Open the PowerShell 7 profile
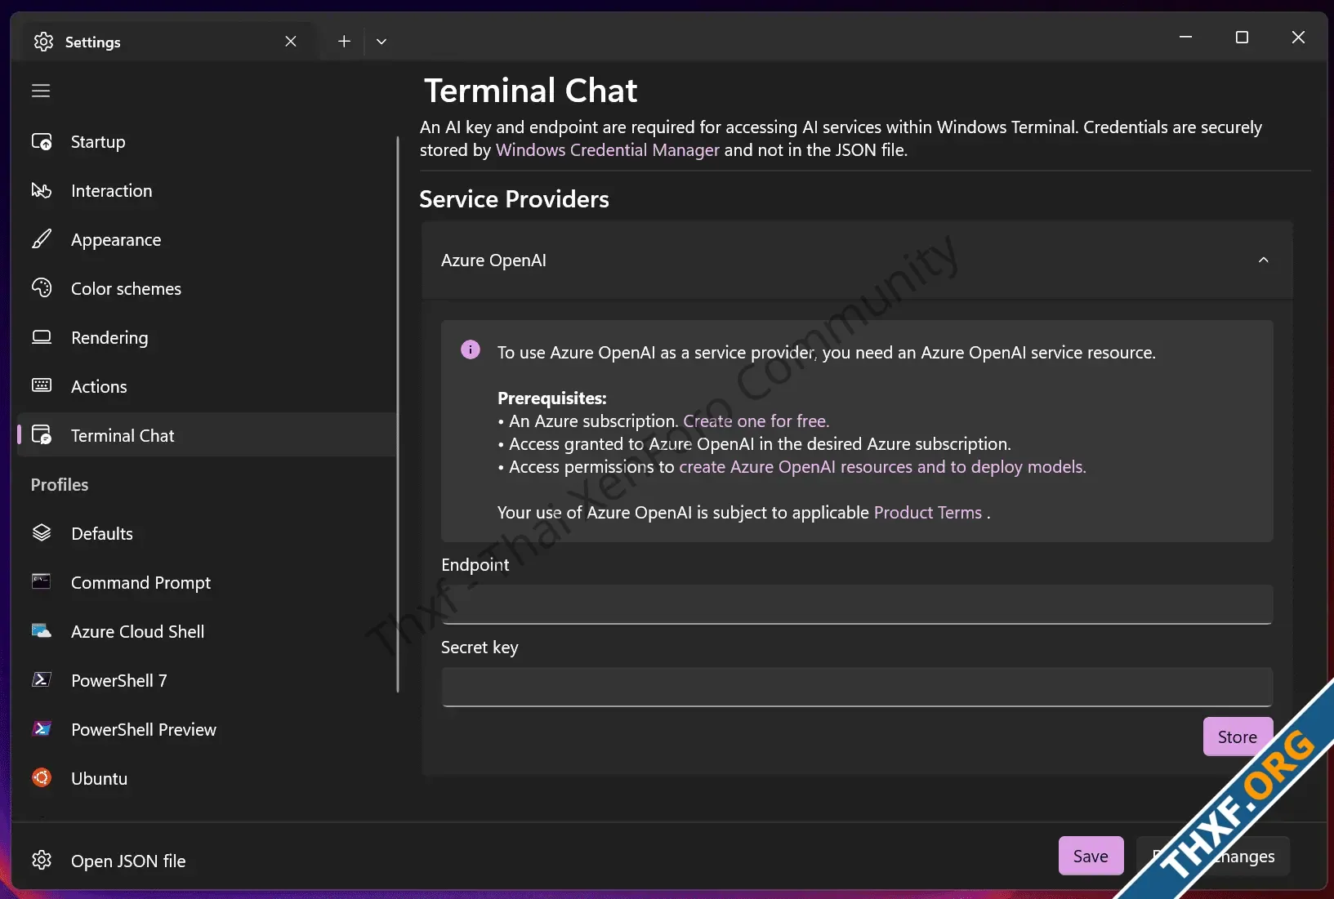Screen dimensions: 1334x899 pyautogui.click(x=207, y=680)
